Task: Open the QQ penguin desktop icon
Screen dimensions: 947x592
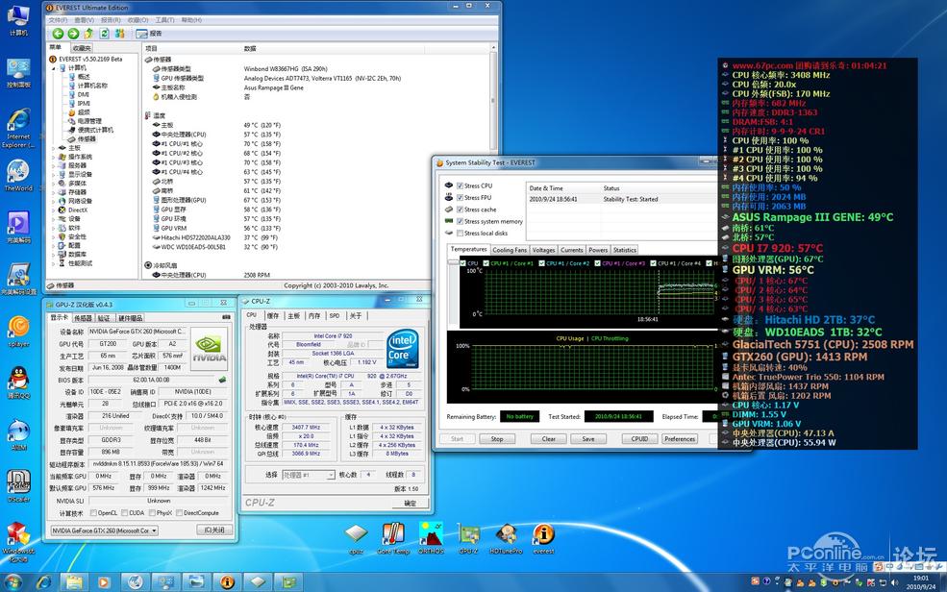Action: tap(18, 382)
